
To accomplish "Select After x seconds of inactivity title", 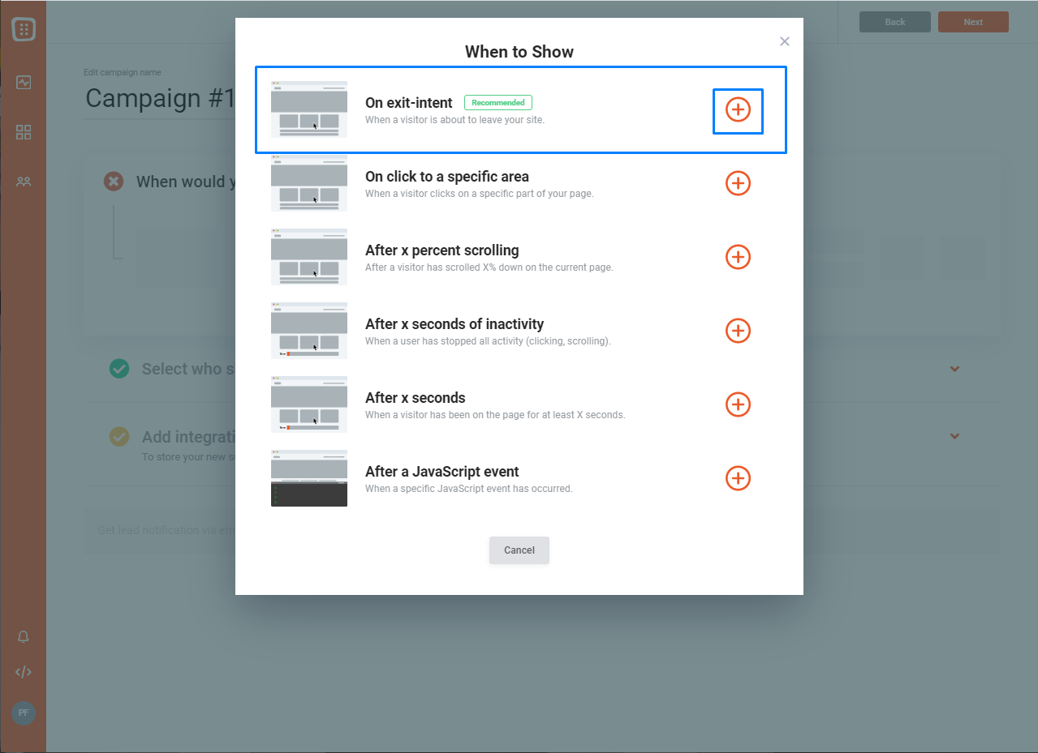I will click(x=454, y=324).
